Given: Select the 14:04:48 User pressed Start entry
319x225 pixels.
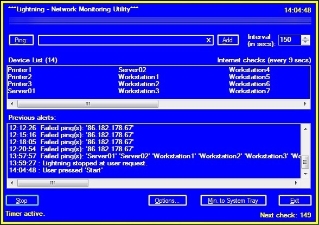Looking at the screenshot, I should (x=56, y=170).
